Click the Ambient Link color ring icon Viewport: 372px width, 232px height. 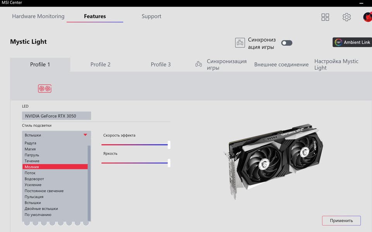pos(338,42)
